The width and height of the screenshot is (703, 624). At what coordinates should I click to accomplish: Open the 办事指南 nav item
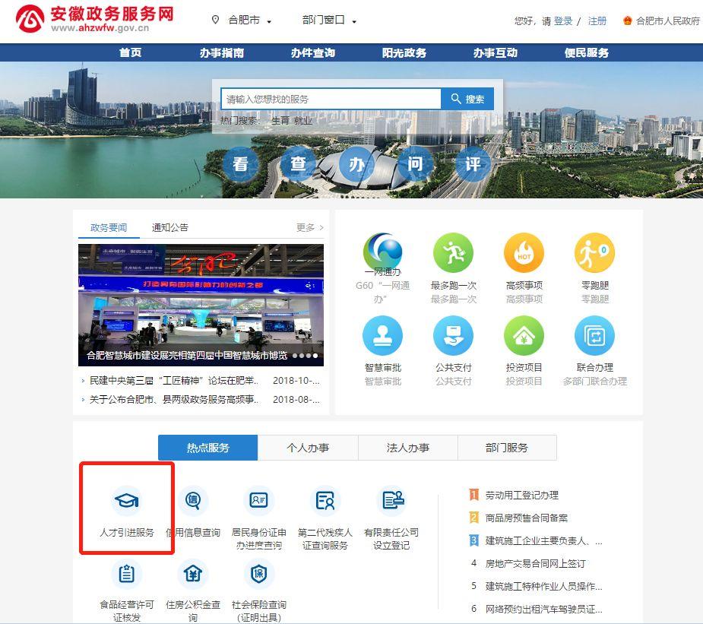click(x=222, y=53)
